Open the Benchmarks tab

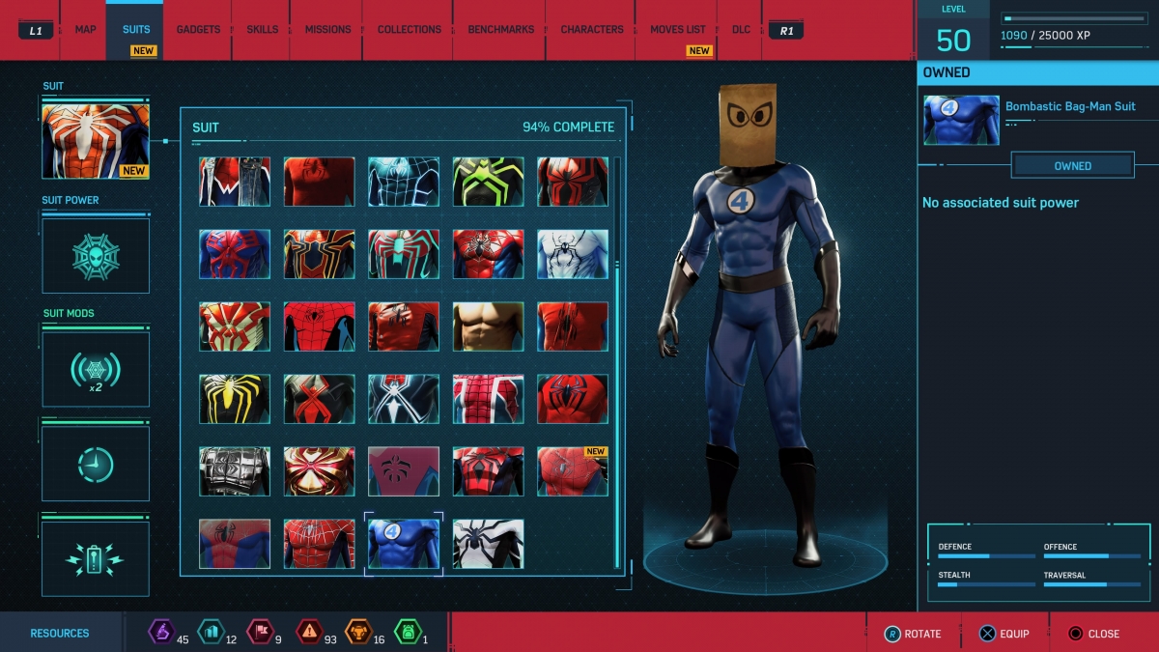pos(501,30)
